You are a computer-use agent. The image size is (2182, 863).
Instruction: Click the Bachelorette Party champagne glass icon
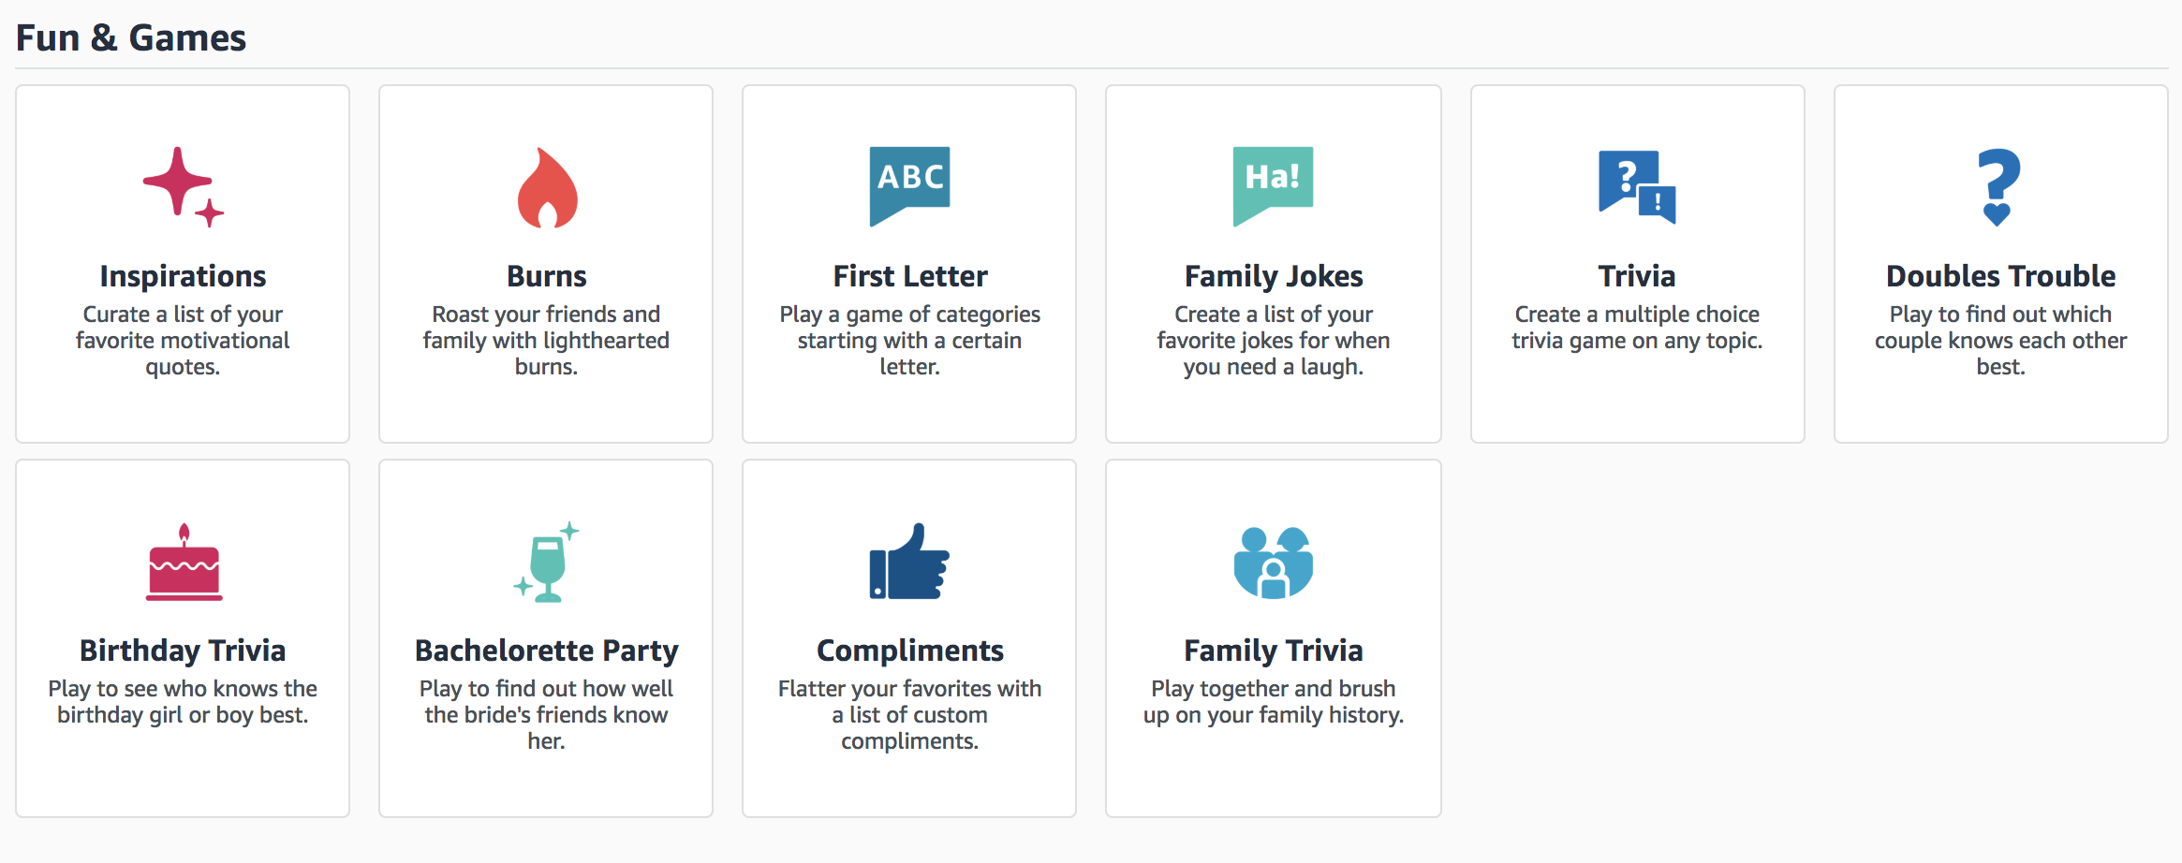tap(547, 562)
